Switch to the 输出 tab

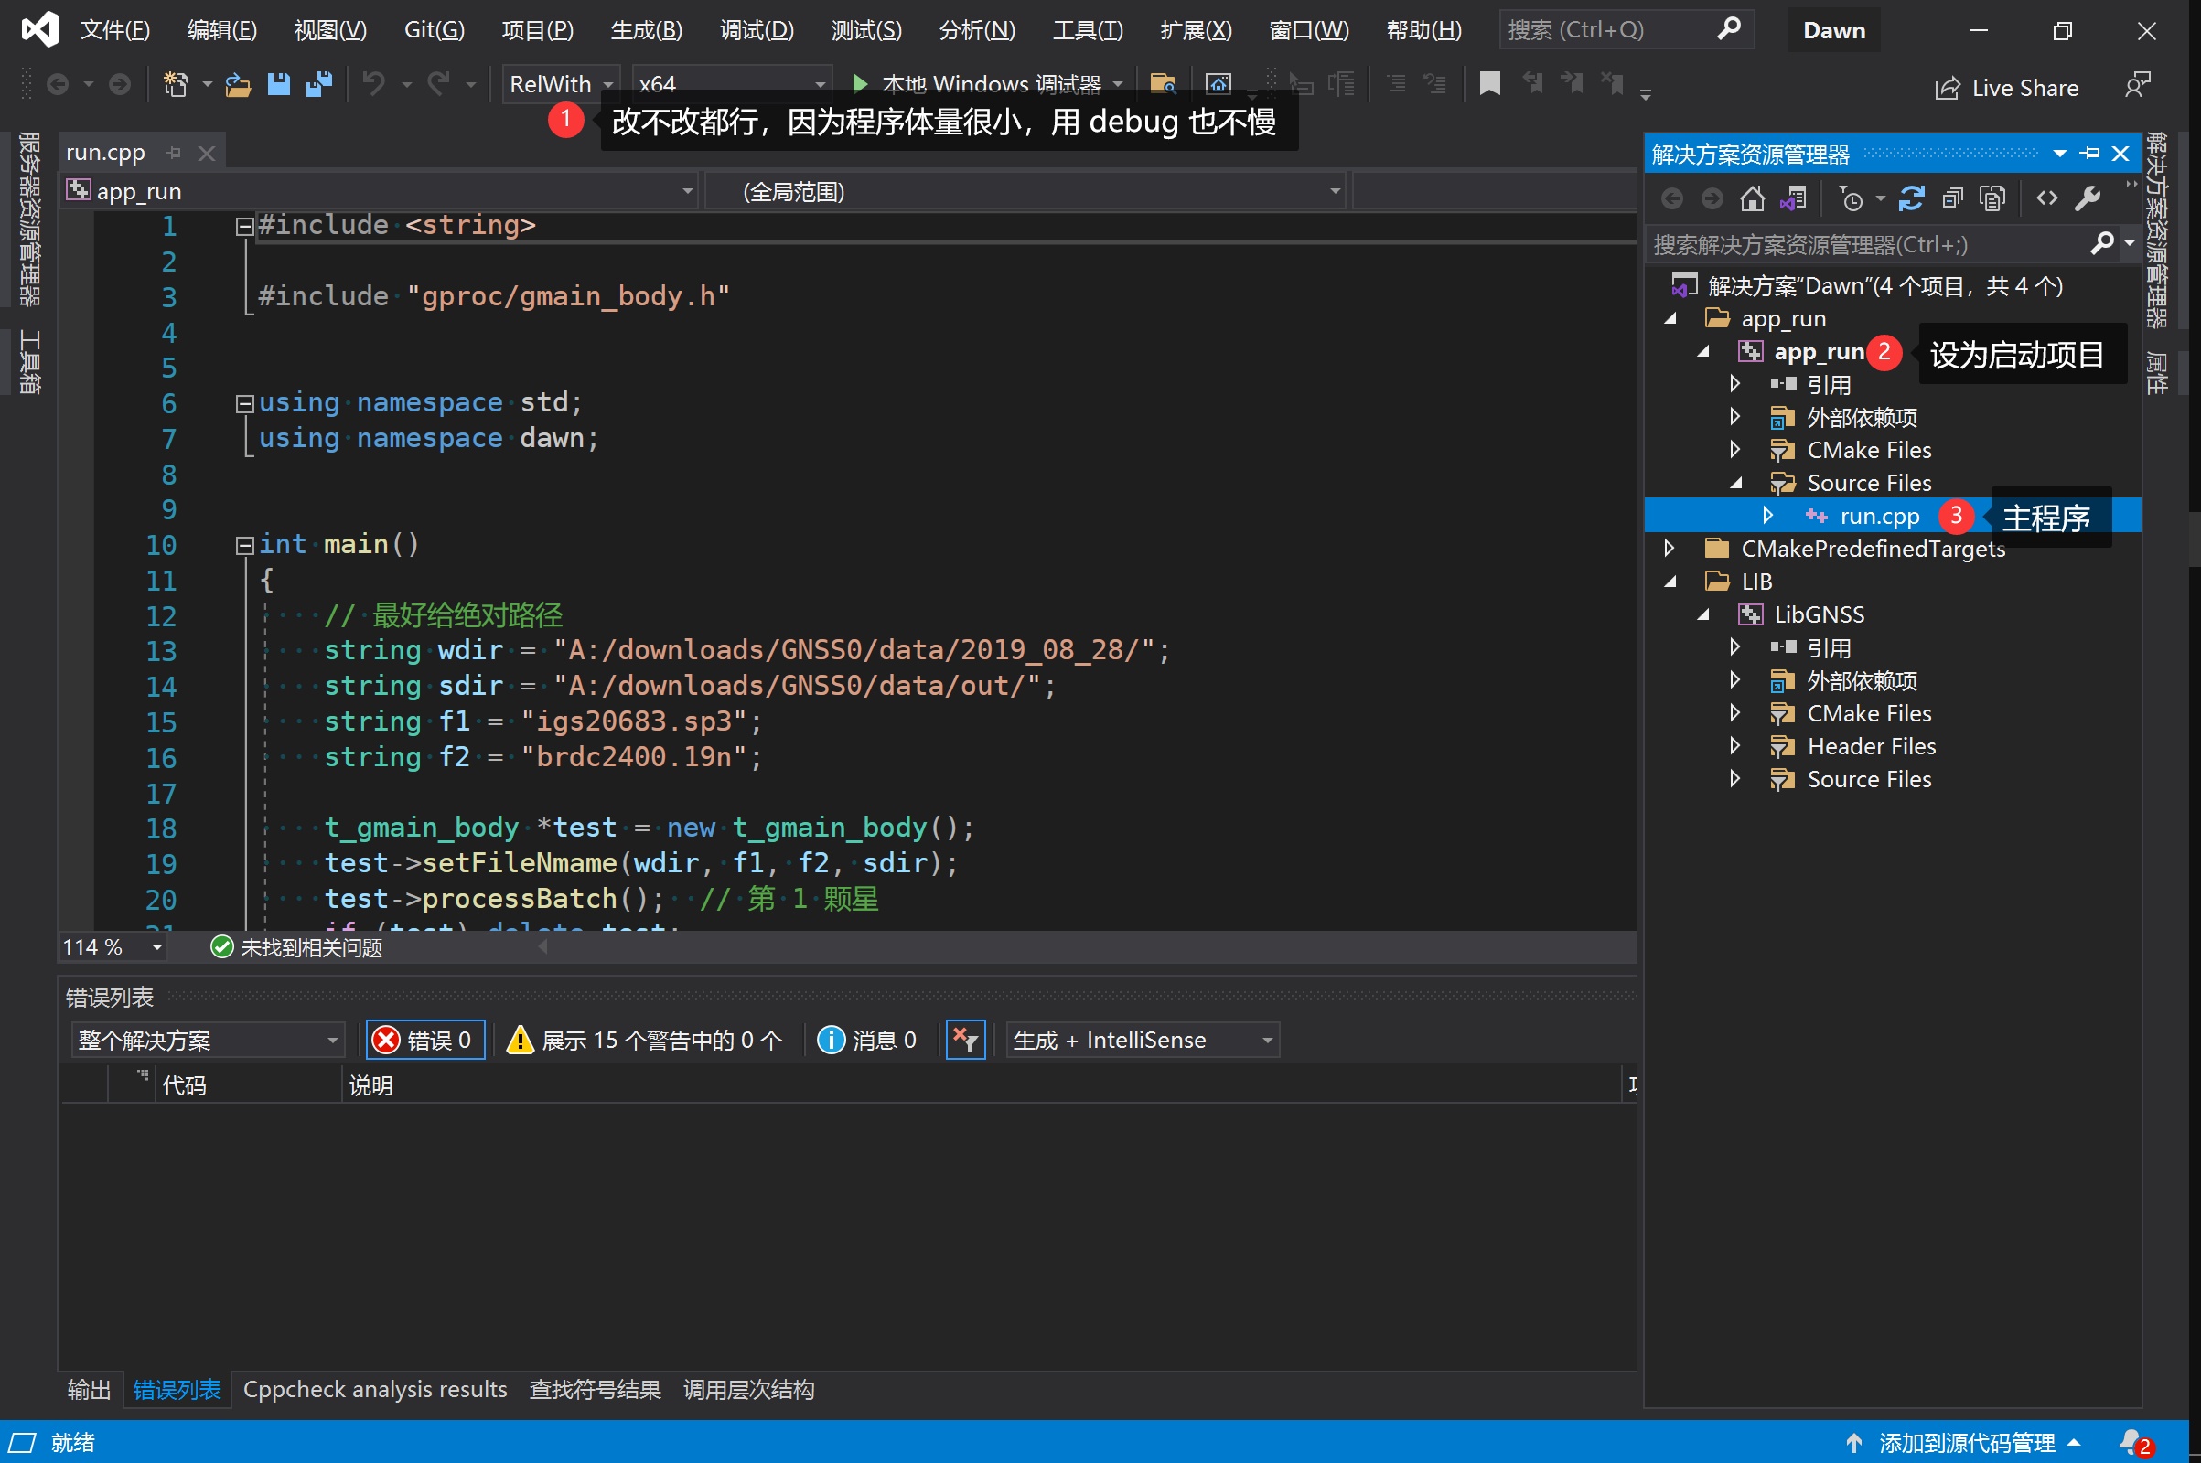point(89,1389)
